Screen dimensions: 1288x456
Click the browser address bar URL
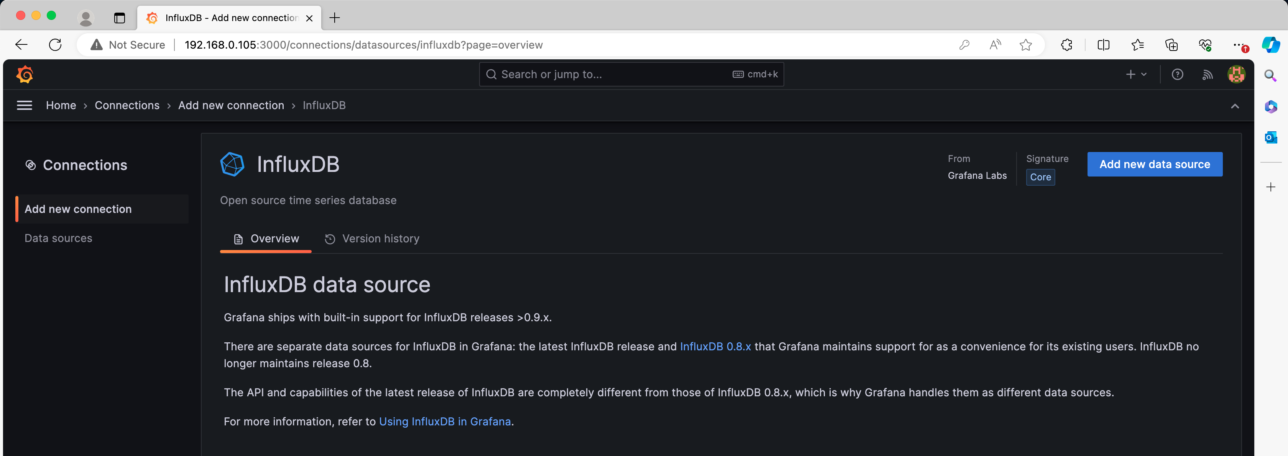[363, 45]
